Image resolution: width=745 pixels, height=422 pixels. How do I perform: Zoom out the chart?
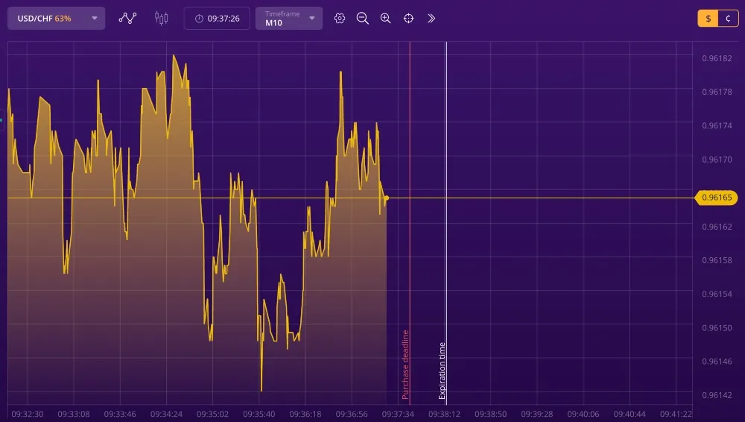[x=363, y=18]
